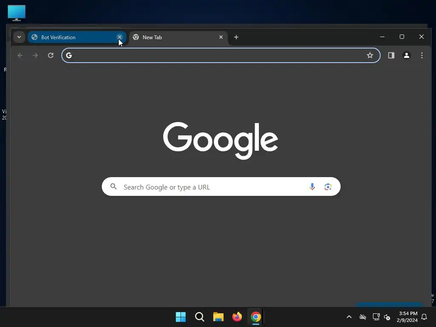Click Chrome icon in the taskbar
436x327 pixels.
point(256,317)
